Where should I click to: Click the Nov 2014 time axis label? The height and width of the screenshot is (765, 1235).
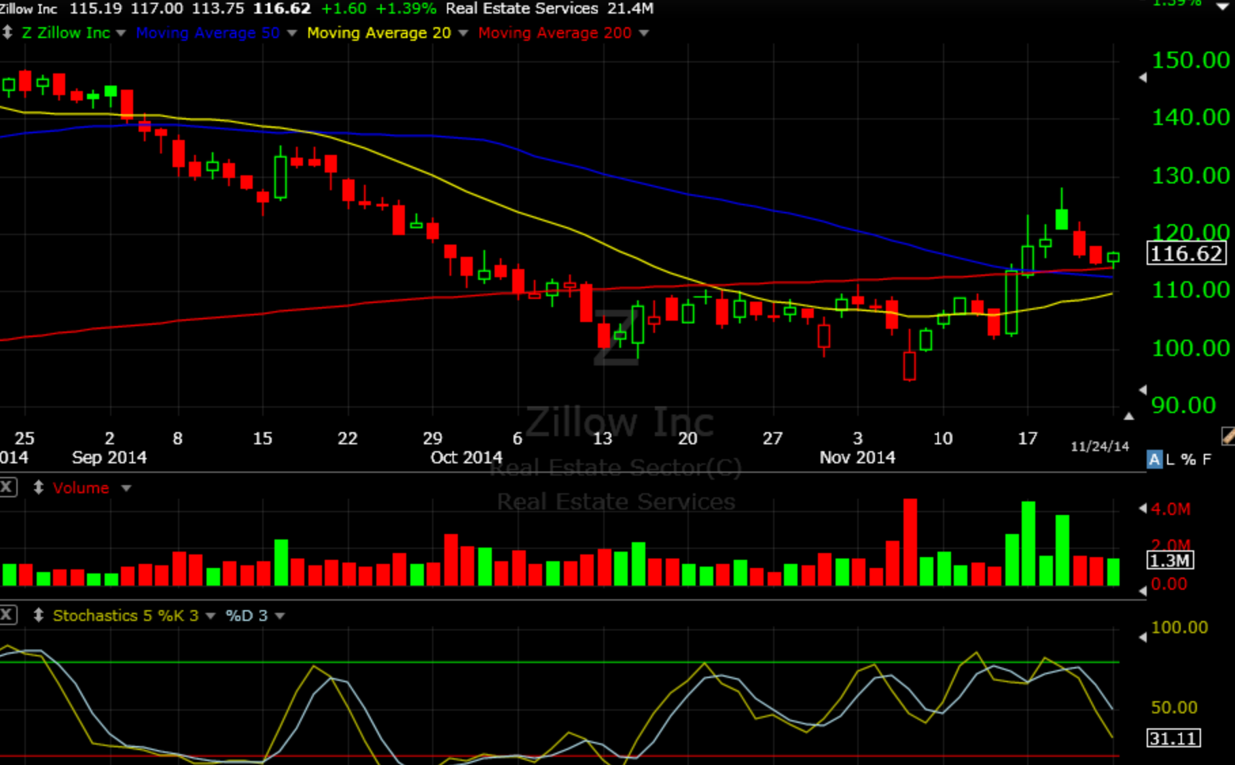(x=857, y=457)
